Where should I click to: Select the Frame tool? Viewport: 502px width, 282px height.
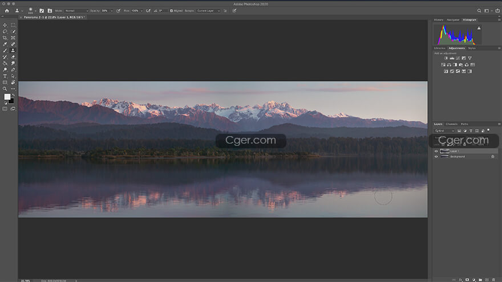(x=13, y=38)
